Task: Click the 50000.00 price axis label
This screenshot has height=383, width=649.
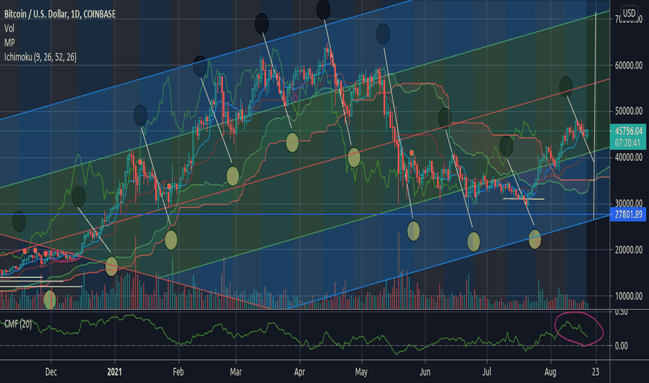Action: click(628, 111)
